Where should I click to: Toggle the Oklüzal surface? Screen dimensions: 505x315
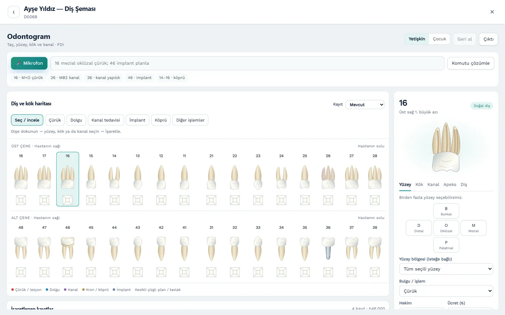pos(446,228)
